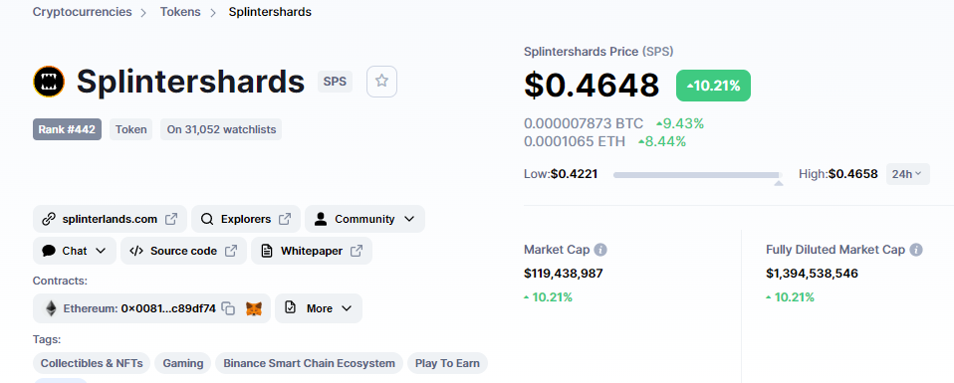Select the Collectibles & NFTs tag
Screen dimensions: 954x383
point(92,363)
